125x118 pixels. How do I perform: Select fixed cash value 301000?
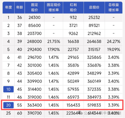click(x=35, y=65)
